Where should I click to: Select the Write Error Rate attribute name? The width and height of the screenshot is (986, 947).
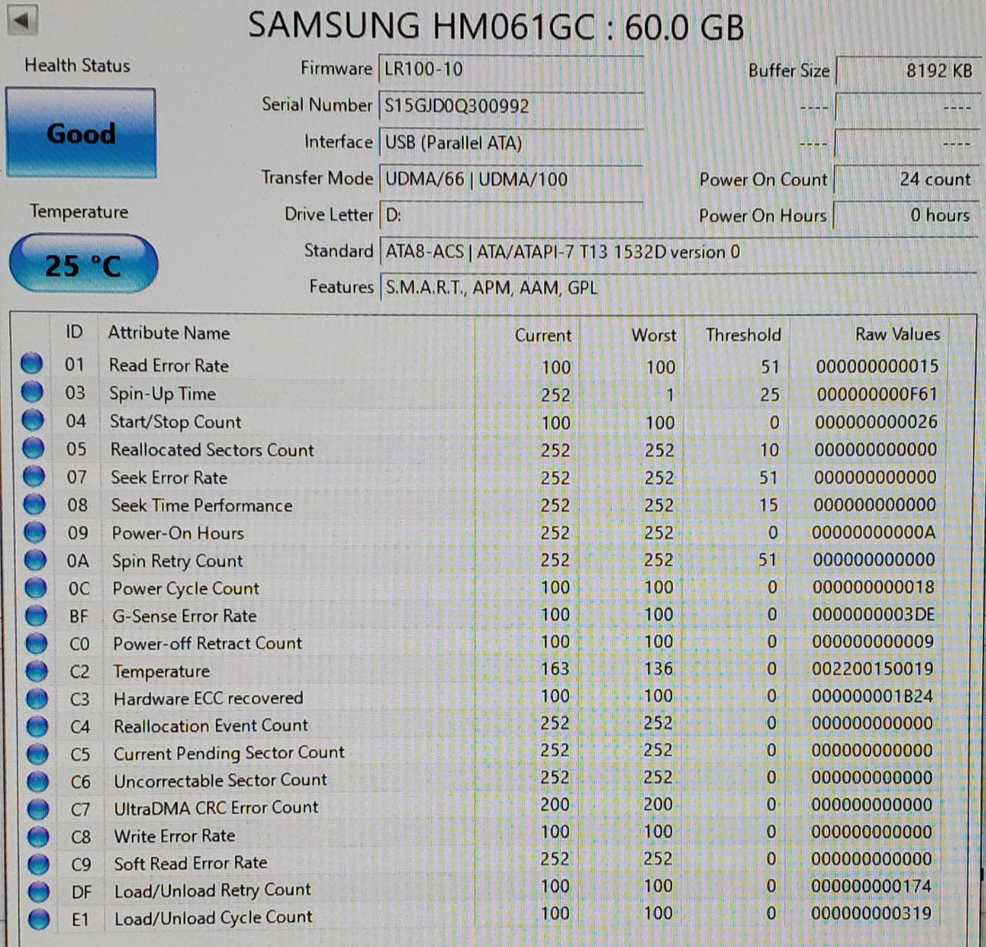[x=175, y=836]
